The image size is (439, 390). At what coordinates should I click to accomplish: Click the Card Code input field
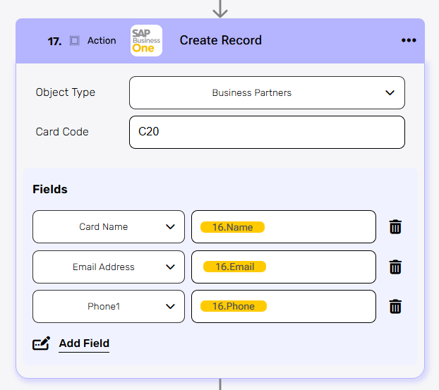(x=267, y=132)
